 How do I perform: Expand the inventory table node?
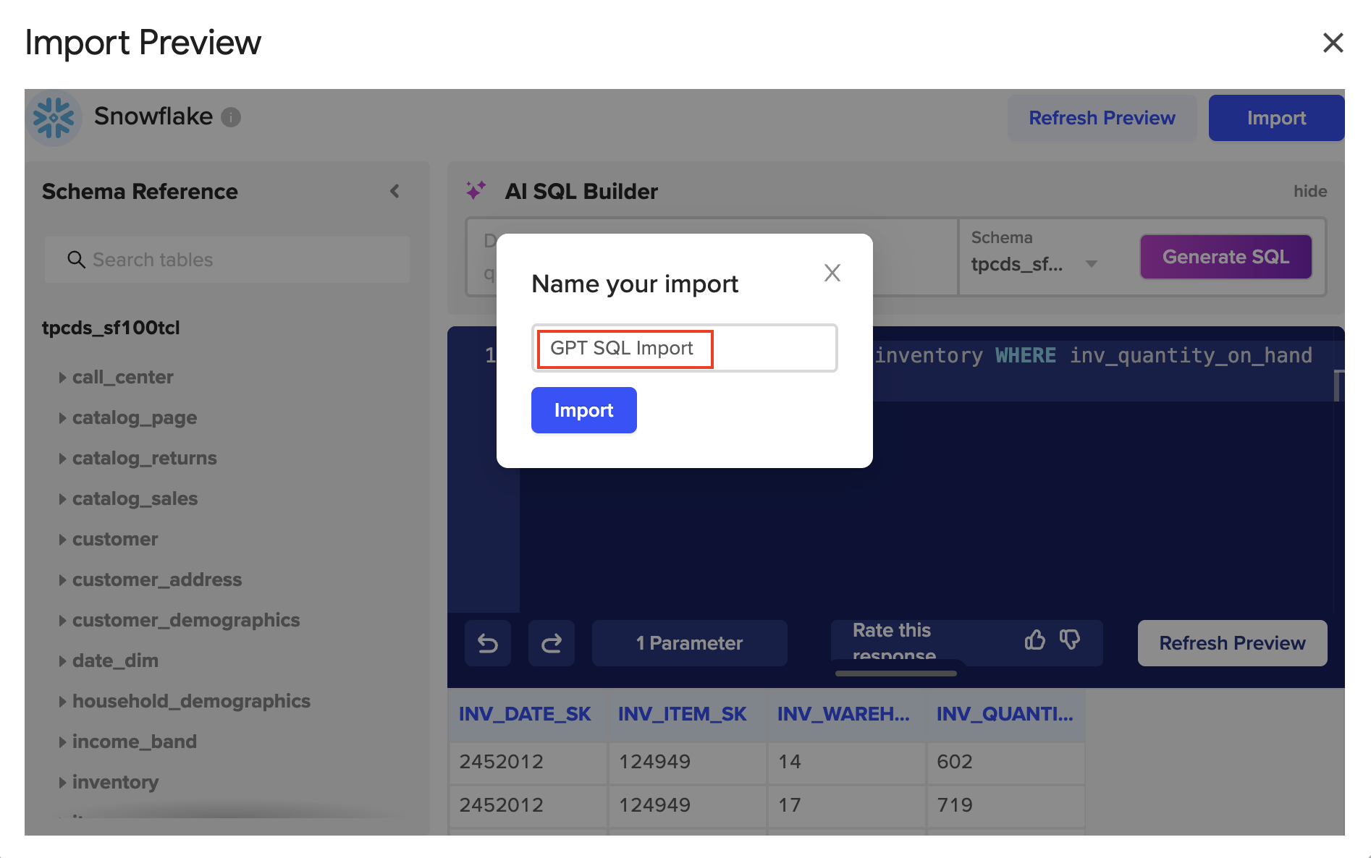63,783
